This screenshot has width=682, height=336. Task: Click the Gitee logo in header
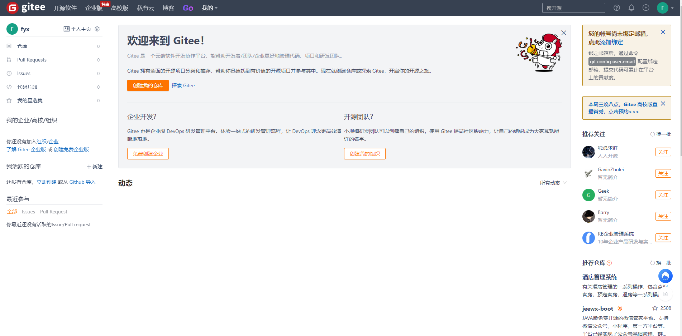pyautogui.click(x=26, y=8)
